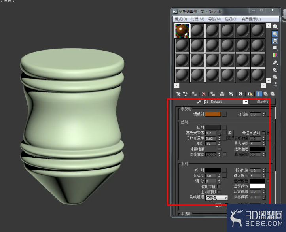286x232 pixels.
Task: Click the 粗糙度 value spinner
Action: pos(263,115)
